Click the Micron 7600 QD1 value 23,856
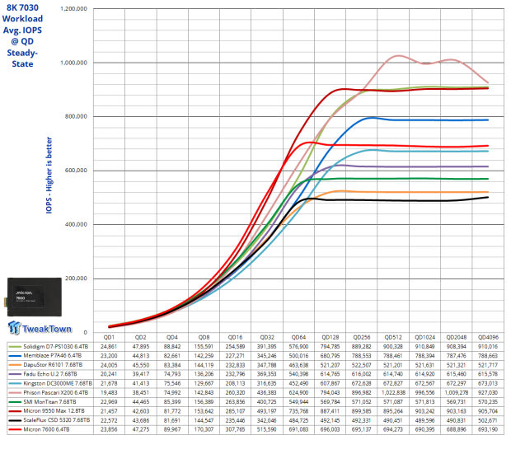The image size is (511, 468). [x=109, y=429]
